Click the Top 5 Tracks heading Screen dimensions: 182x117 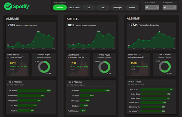(134, 82)
